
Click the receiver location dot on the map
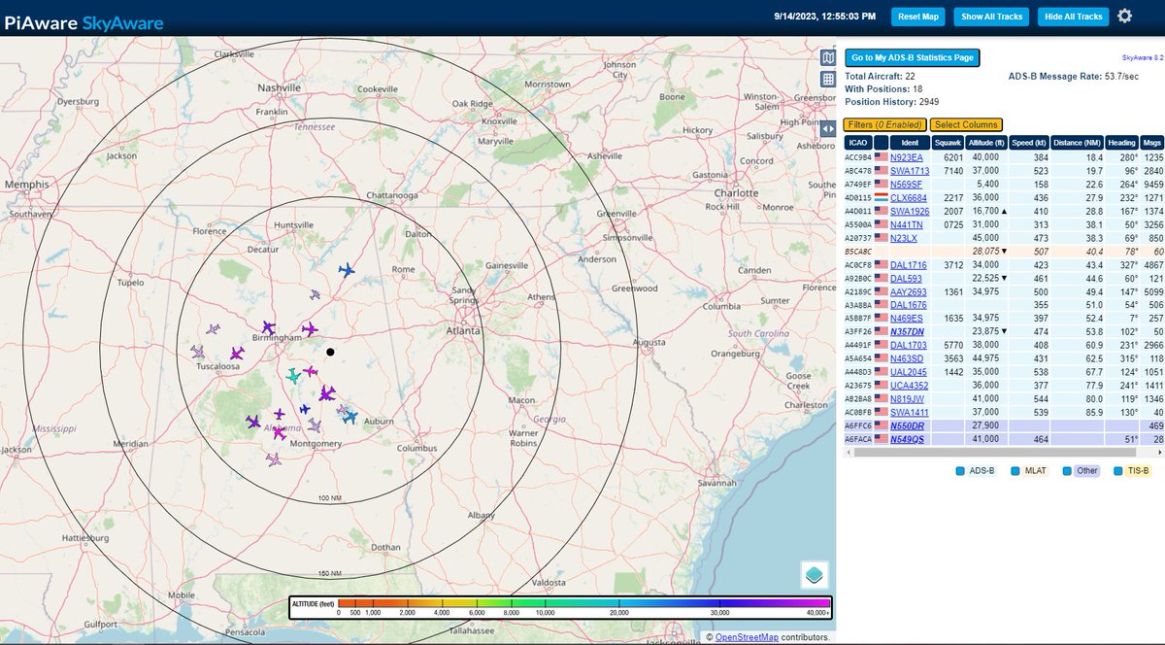click(330, 351)
